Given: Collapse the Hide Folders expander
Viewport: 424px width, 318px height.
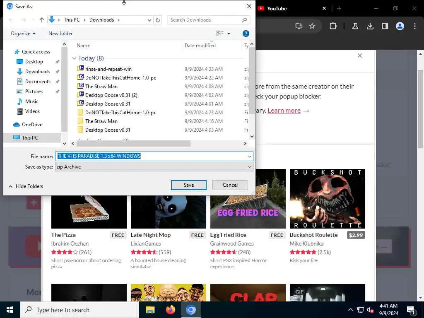Looking at the screenshot, I should [x=26, y=186].
